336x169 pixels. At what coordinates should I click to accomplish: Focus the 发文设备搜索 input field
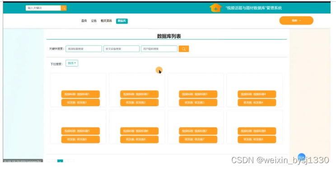[x=121, y=49]
